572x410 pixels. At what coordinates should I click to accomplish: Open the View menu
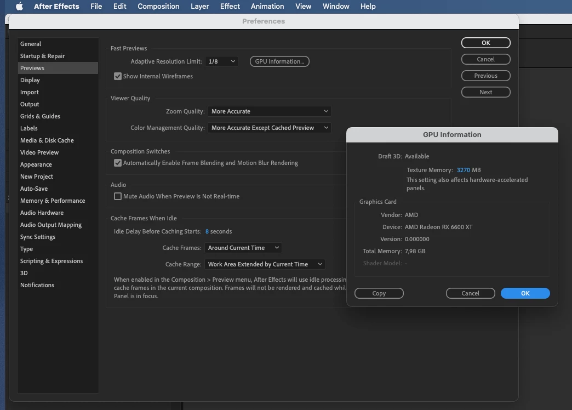pyautogui.click(x=303, y=6)
